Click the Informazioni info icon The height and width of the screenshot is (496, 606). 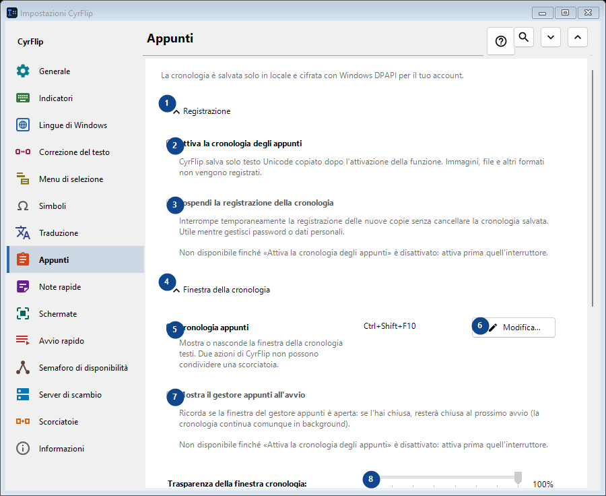point(23,448)
